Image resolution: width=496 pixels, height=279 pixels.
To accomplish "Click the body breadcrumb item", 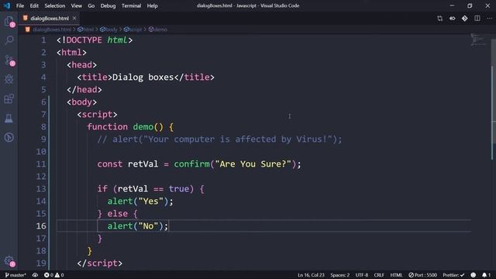I will (108, 29).
